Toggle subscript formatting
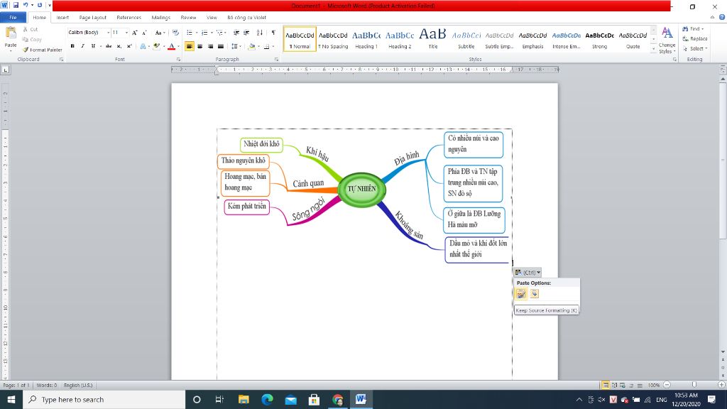The height and width of the screenshot is (409, 727). pos(119,46)
